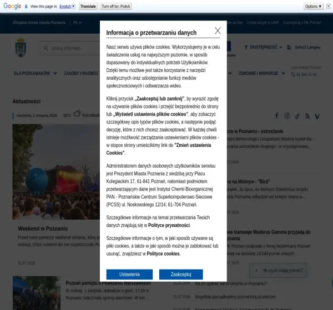Click phone number 61 646 33 44
This screenshot has height=310, width=333.
coord(306,74)
